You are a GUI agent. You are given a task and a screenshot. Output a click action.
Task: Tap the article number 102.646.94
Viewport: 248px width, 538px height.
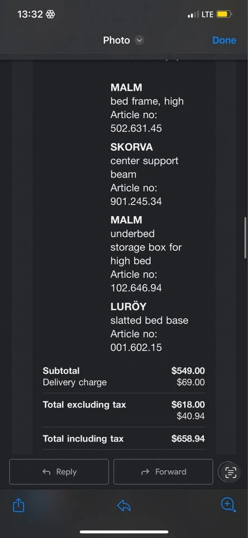tap(136, 288)
